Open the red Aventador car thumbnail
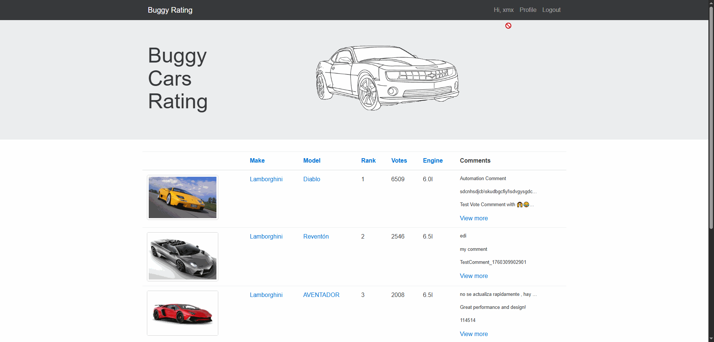The image size is (714, 342). click(x=183, y=313)
